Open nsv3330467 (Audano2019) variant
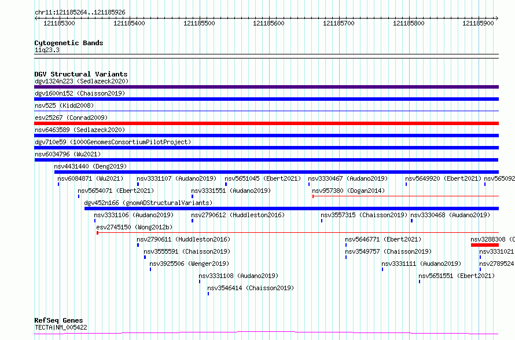The image size is (515, 340). [348, 178]
